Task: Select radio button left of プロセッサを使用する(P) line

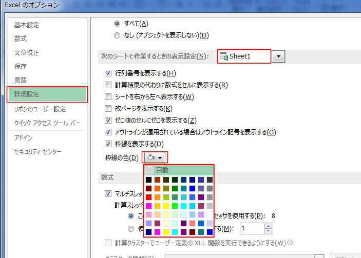Action: [131, 216]
